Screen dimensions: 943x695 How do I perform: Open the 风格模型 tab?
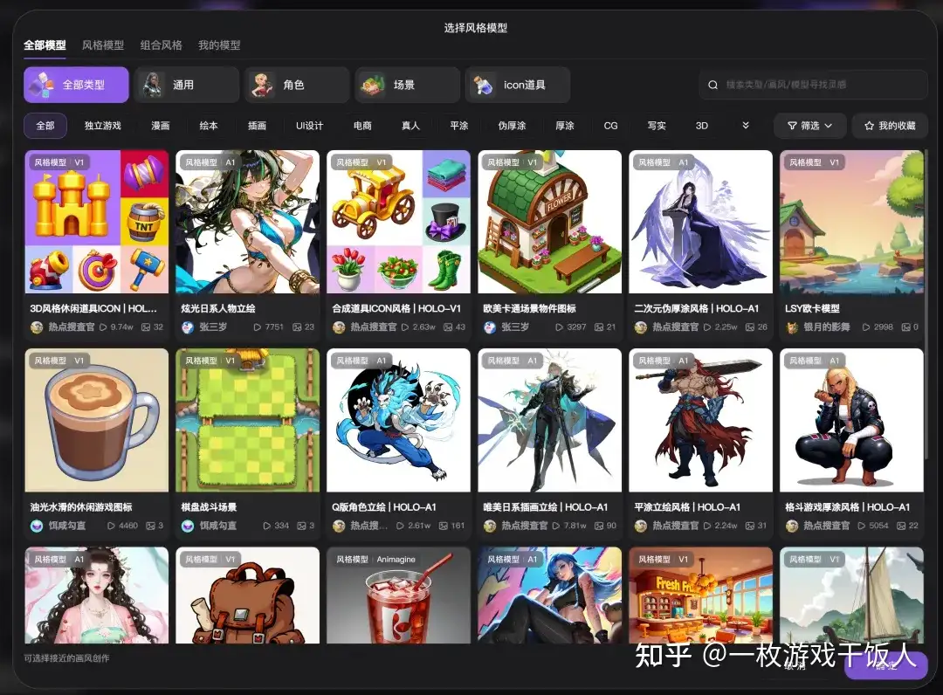(x=103, y=45)
